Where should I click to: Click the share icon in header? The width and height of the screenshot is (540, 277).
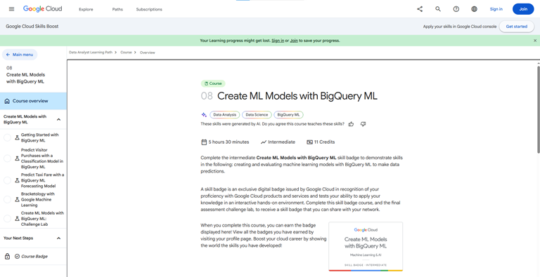point(420,9)
